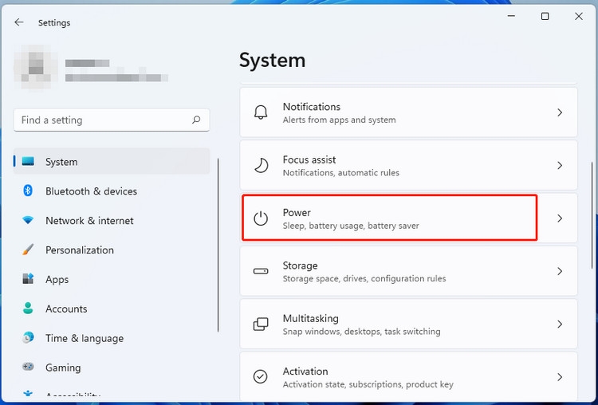Maximize the Settings window
The image size is (598, 405).
[x=545, y=16]
